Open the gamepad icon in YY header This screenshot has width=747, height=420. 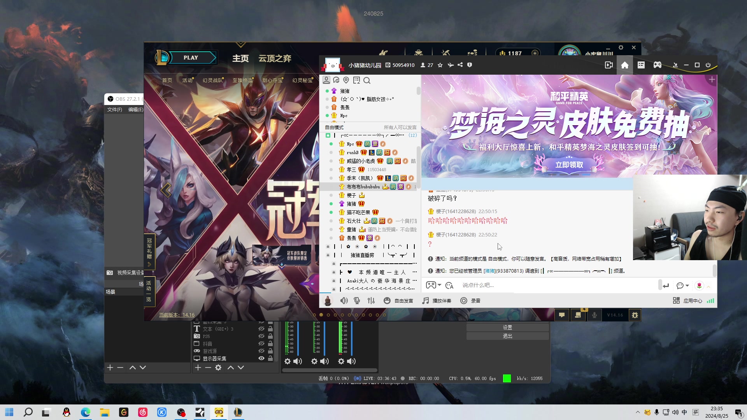[x=658, y=65]
